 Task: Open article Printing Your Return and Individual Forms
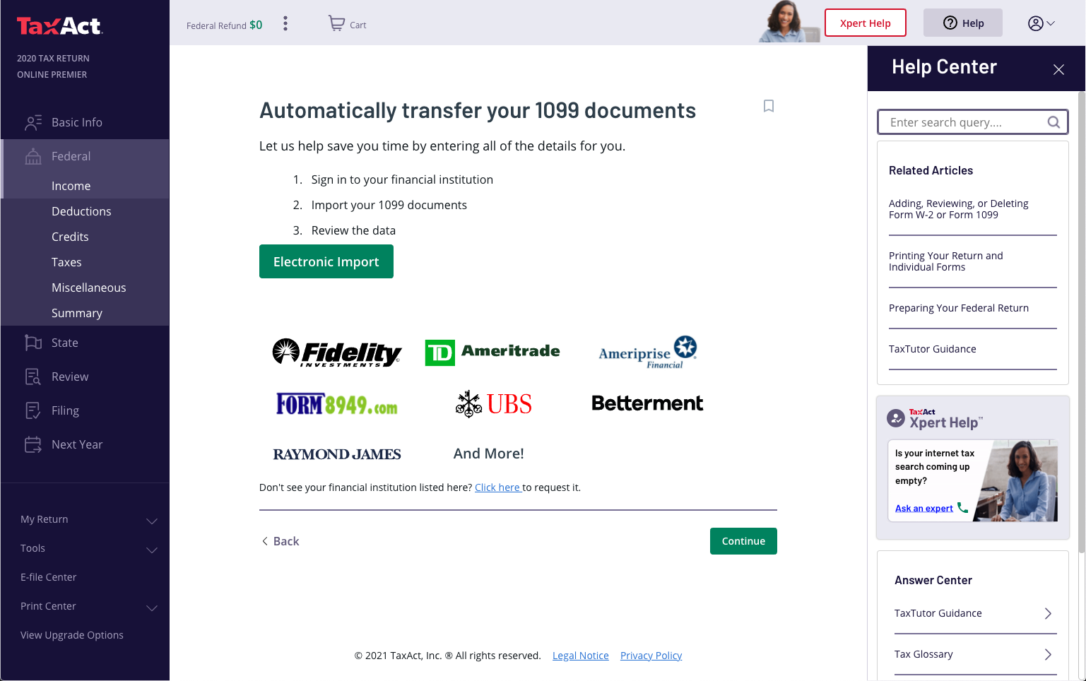pos(946,261)
